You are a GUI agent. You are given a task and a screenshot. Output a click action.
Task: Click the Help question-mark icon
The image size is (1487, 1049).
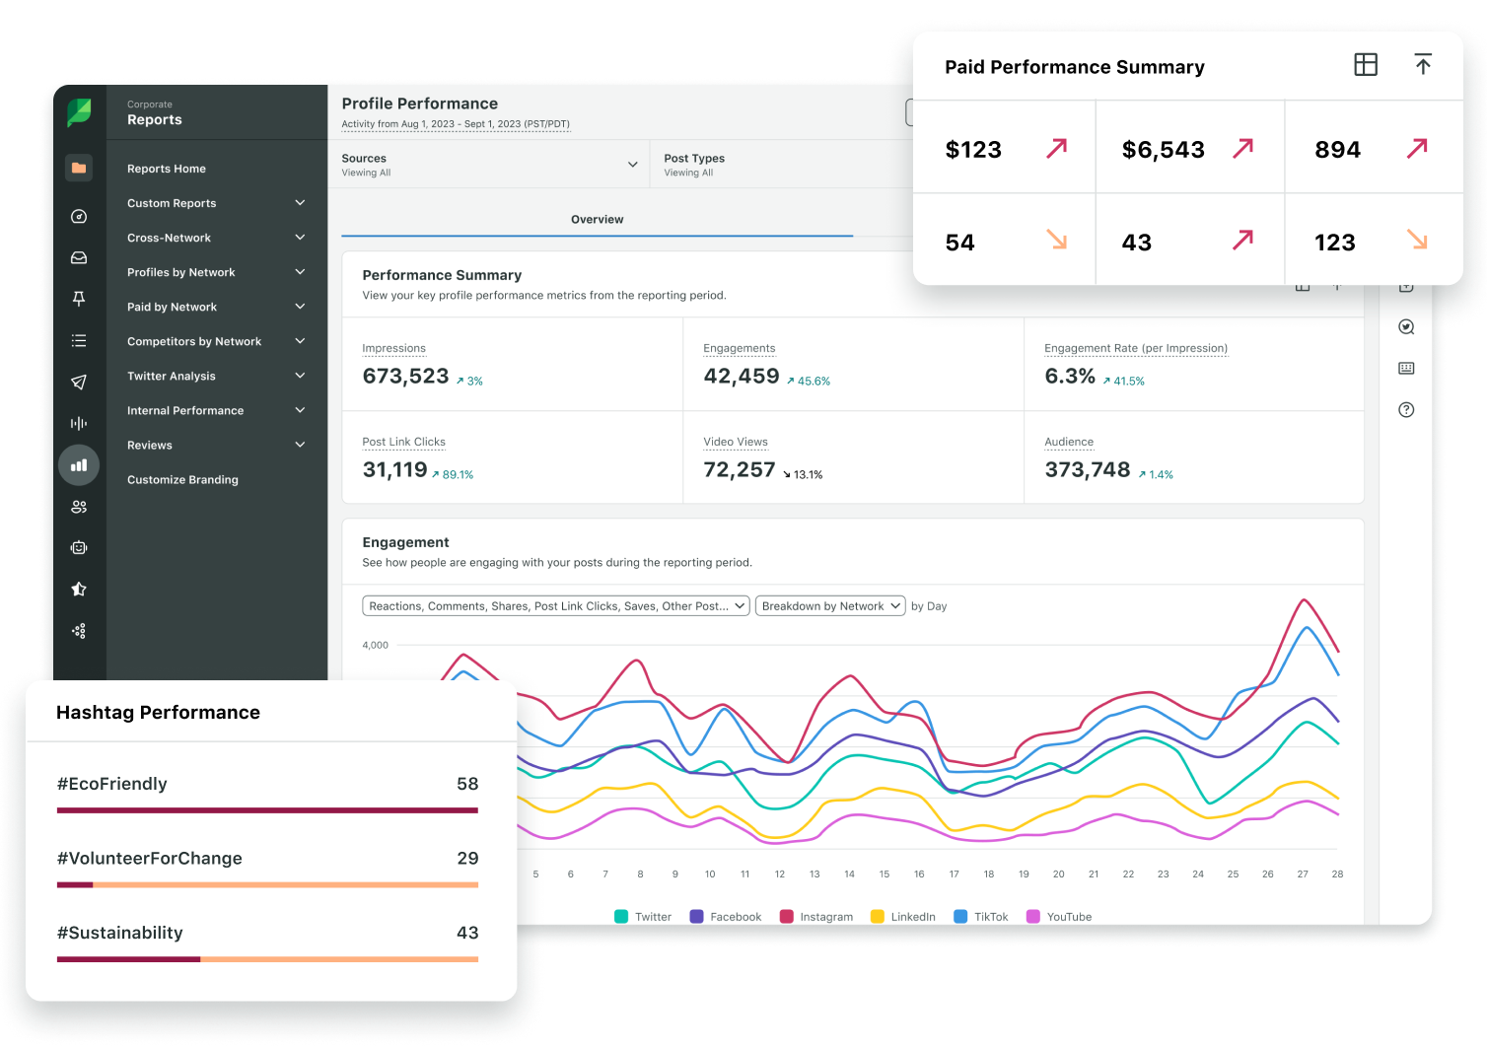click(1407, 409)
